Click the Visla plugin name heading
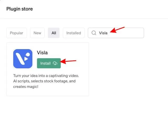 (43, 53)
